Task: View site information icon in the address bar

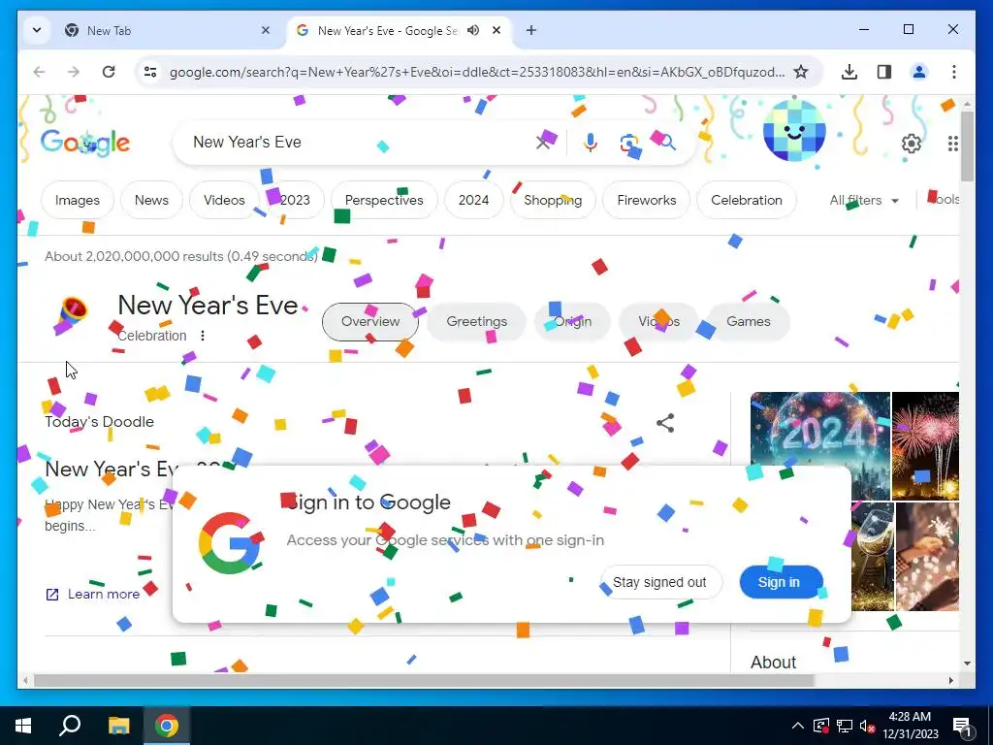Action: click(150, 72)
